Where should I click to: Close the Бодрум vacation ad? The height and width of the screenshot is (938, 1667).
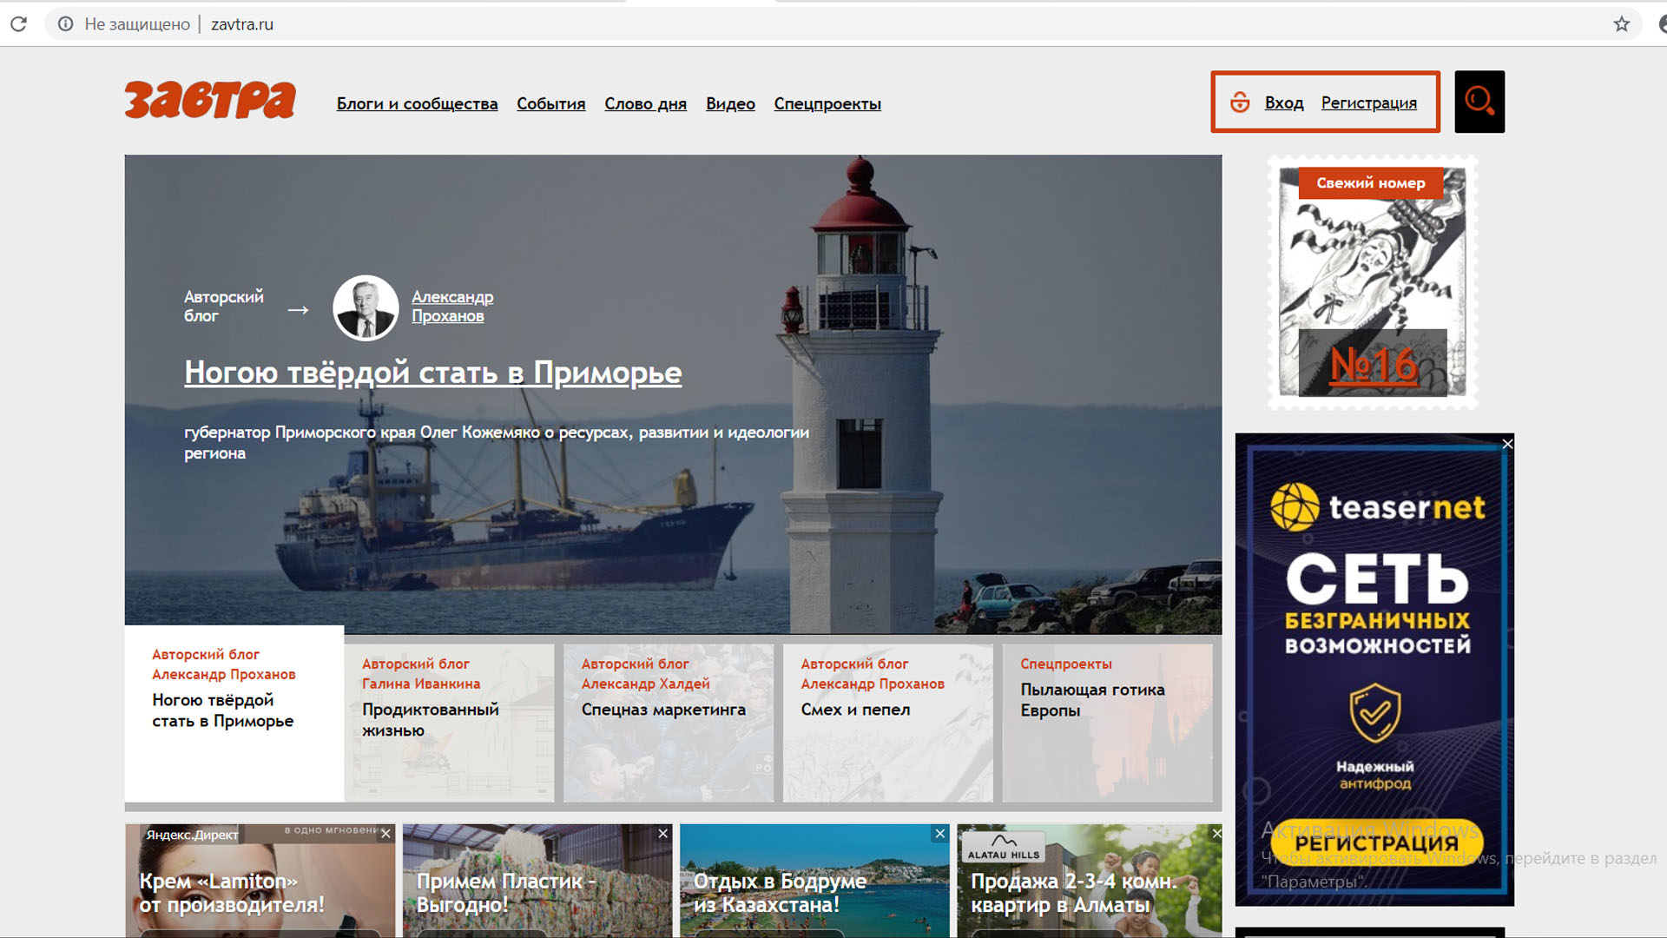939,834
